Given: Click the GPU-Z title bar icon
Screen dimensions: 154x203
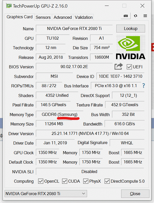Looking at the screenshot, I should (8, 6).
